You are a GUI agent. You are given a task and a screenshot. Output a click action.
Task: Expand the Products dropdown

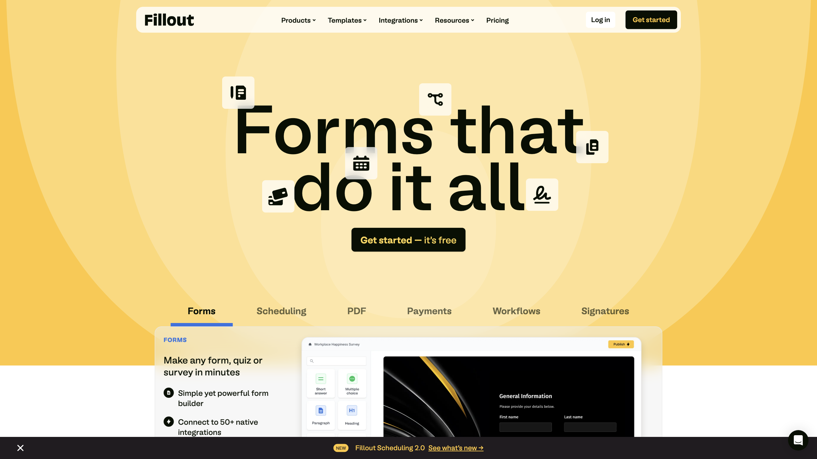point(298,20)
